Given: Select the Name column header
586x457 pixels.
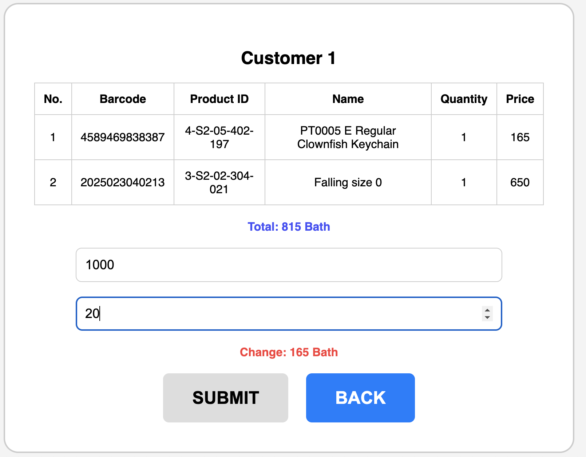Looking at the screenshot, I should coord(348,99).
